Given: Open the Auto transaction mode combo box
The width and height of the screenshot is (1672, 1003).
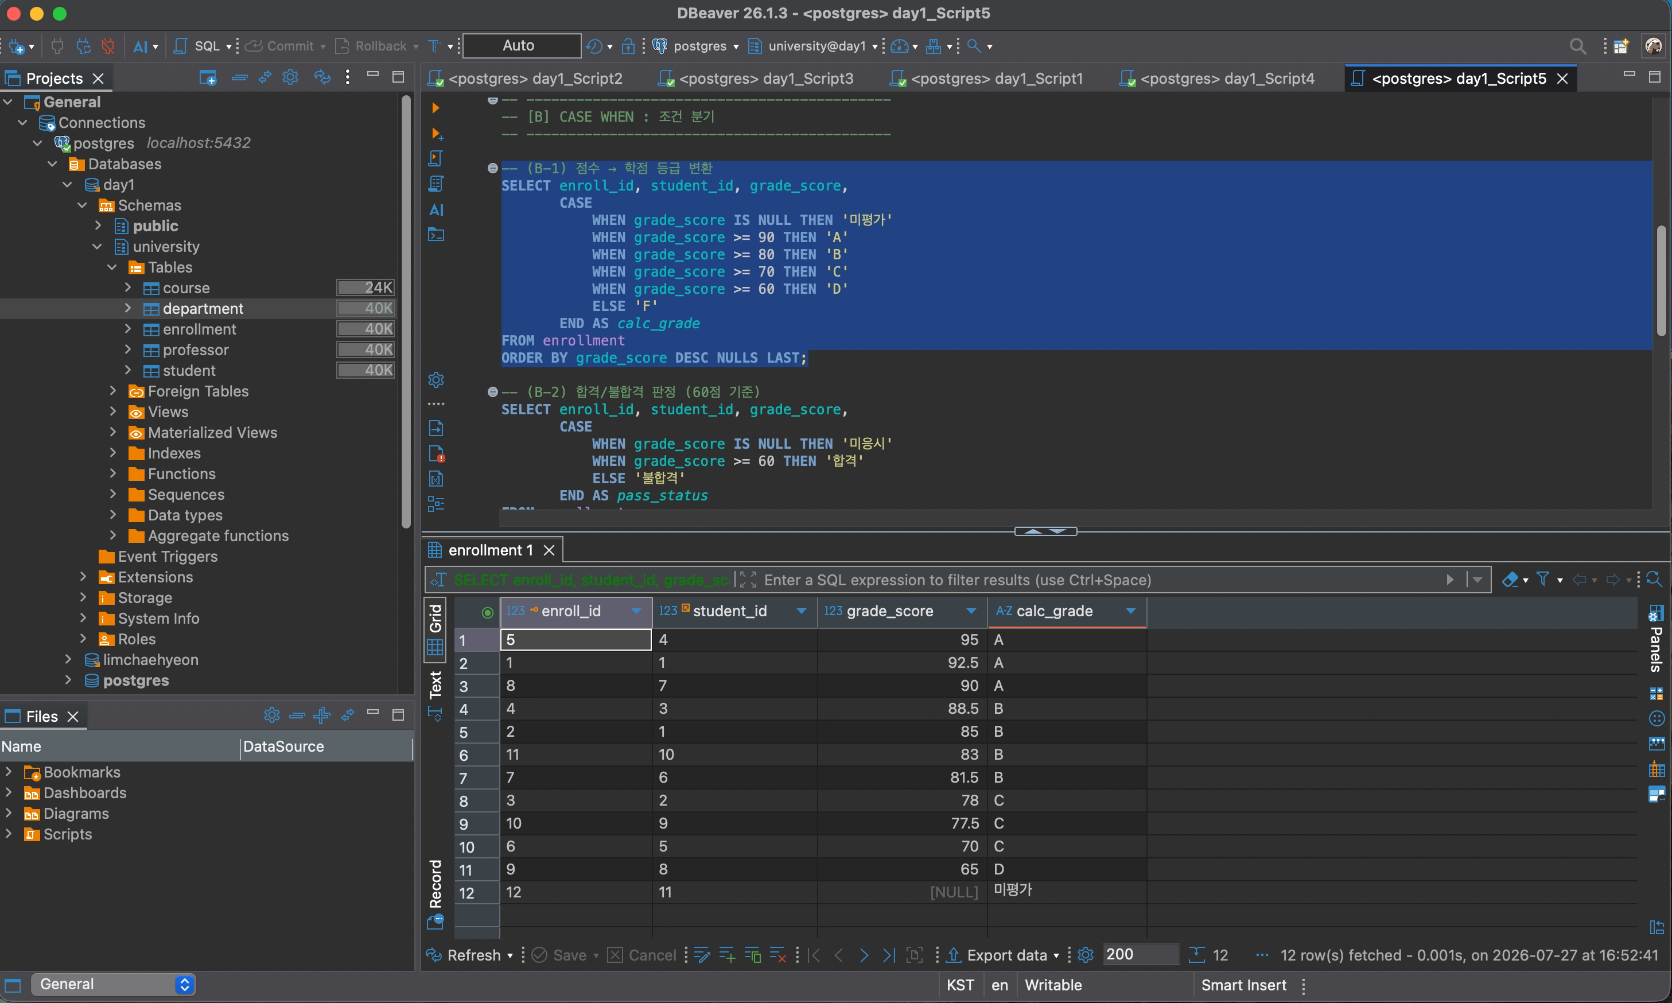Looking at the screenshot, I should (521, 45).
